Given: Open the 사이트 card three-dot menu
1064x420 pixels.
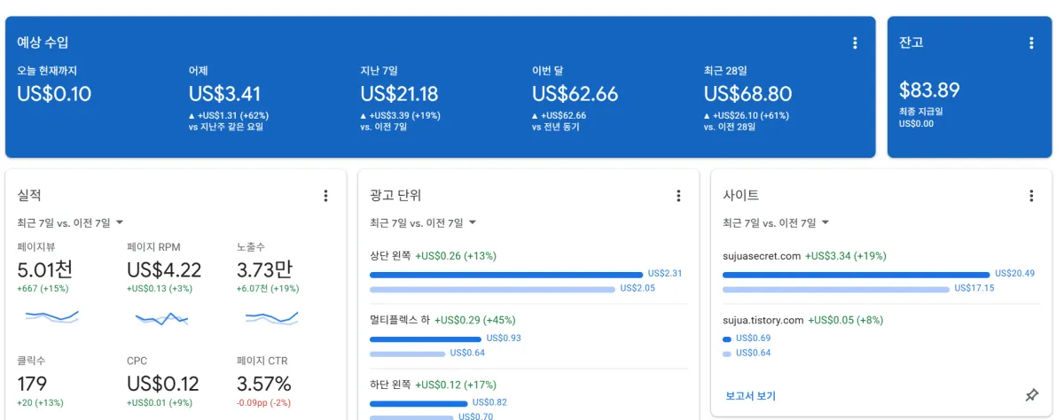Looking at the screenshot, I should 1031,196.
